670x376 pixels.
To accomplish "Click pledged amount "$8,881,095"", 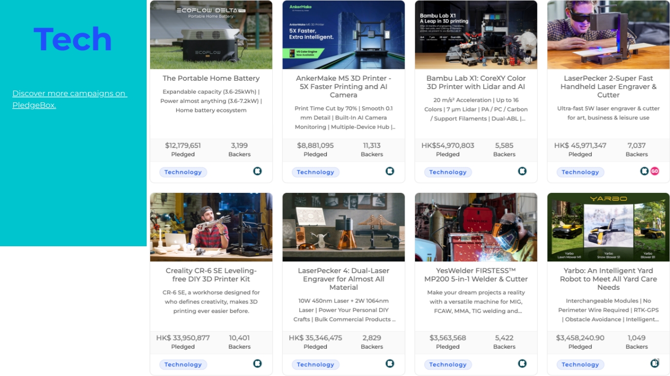I will [x=315, y=145].
